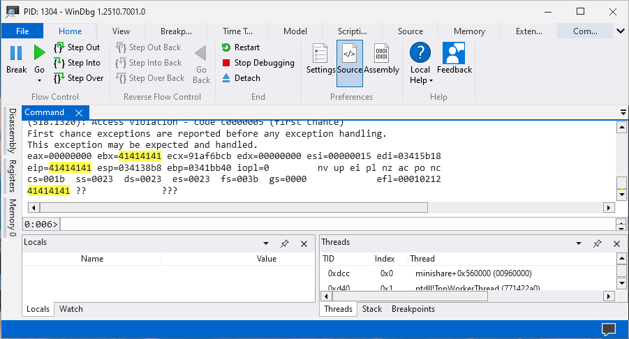Click the Step Over icon
Viewport: 629px width, 339px height.
(x=59, y=78)
